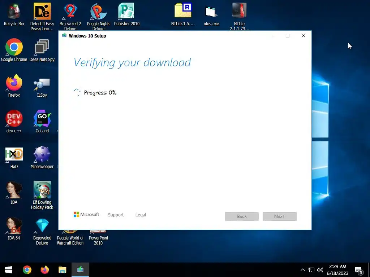The height and width of the screenshot is (277, 370).
Task: Select the dev c++ desktop shortcut
Action: (x=14, y=121)
